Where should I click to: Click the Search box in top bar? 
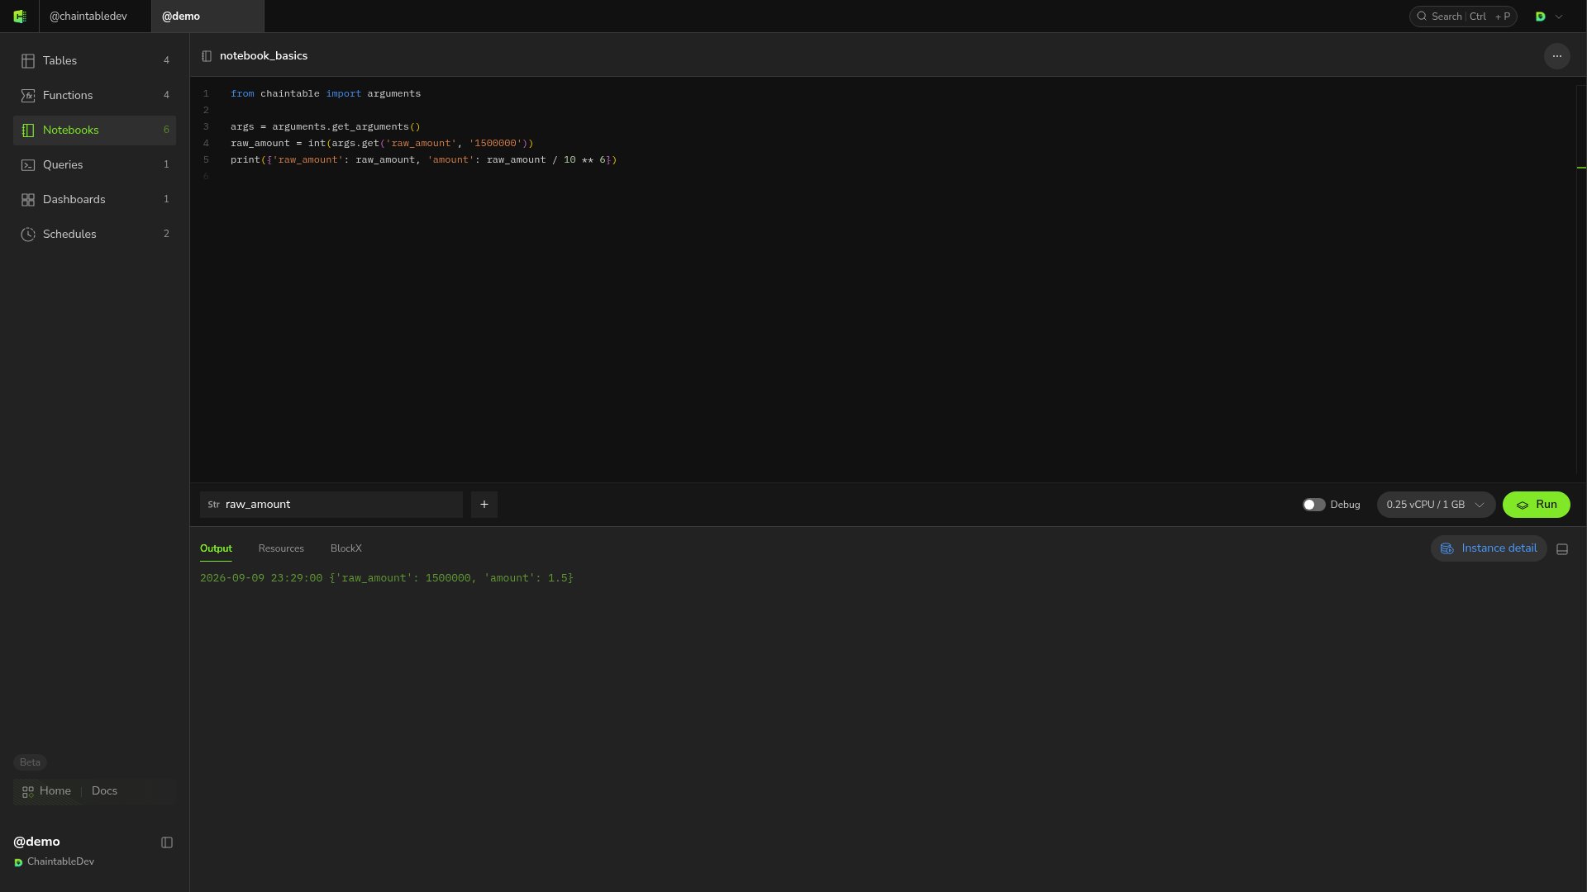(x=1463, y=17)
